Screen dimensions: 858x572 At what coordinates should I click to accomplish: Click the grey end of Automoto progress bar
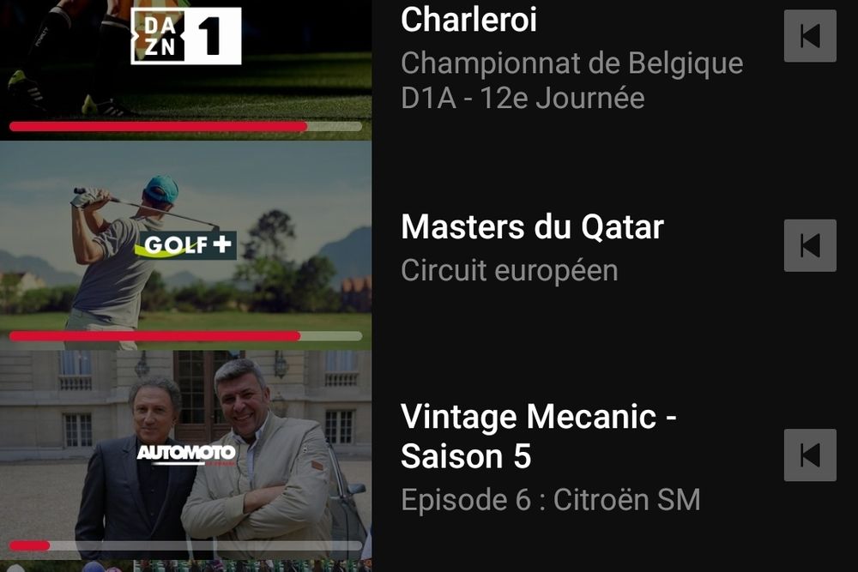(206, 545)
